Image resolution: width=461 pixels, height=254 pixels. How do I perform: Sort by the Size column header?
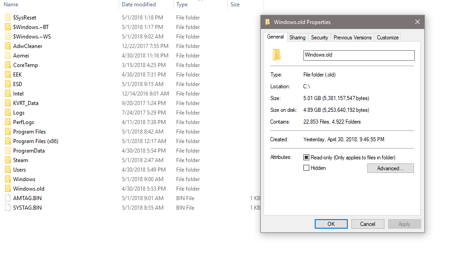click(235, 5)
